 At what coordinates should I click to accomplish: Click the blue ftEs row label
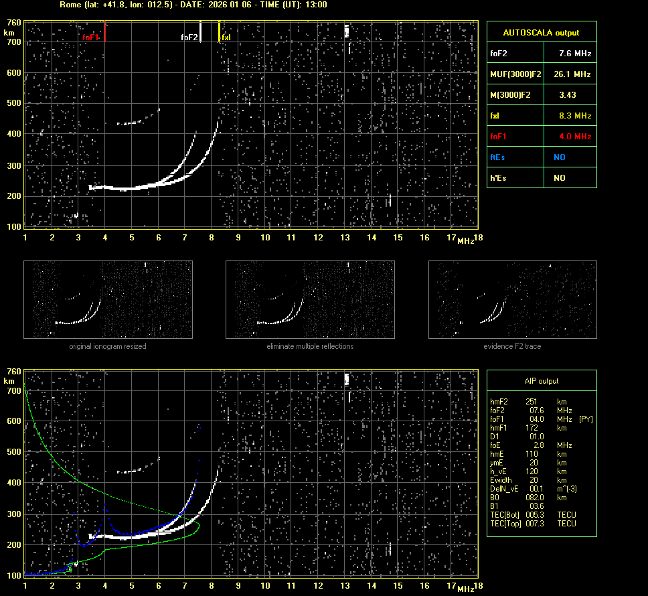point(499,157)
